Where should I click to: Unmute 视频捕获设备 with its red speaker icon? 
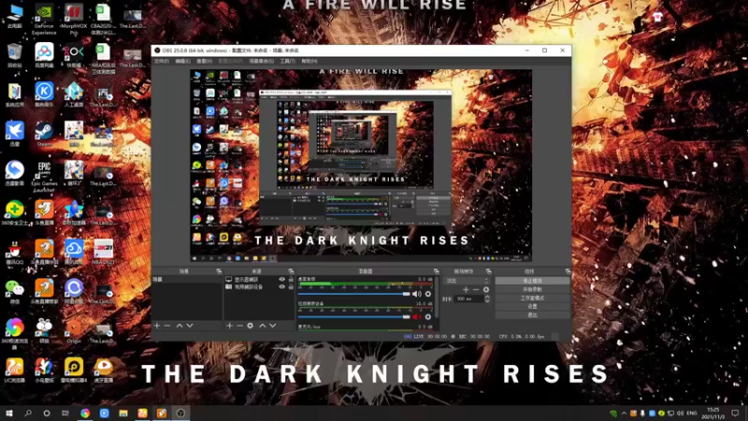416,317
